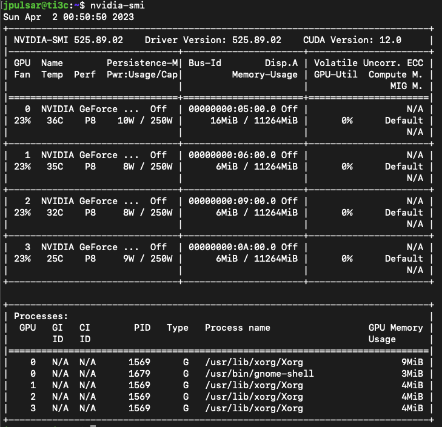The image size is (442, 427).
Task: Click the date line 'Sun Apr 2 00:50:50 2023'
Action: point(69,17)
